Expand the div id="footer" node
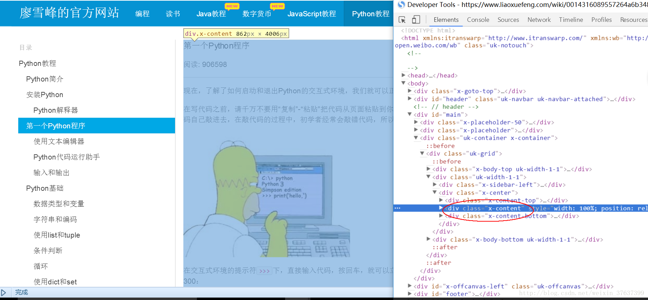The image size is (648, 300). coord(410,294)
